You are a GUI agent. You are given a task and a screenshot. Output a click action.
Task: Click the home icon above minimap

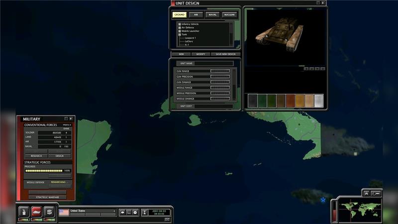[x=366, y=193]
